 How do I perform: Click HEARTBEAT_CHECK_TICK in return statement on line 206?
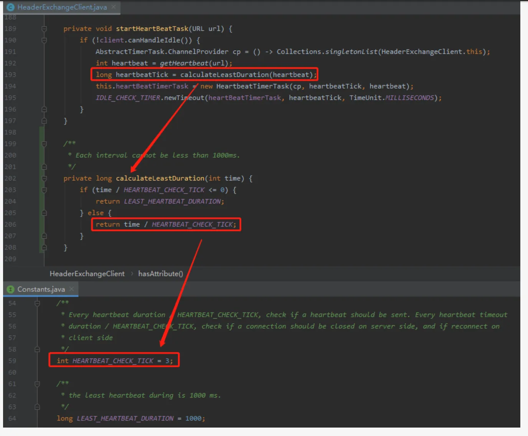[x=192, y=225]
